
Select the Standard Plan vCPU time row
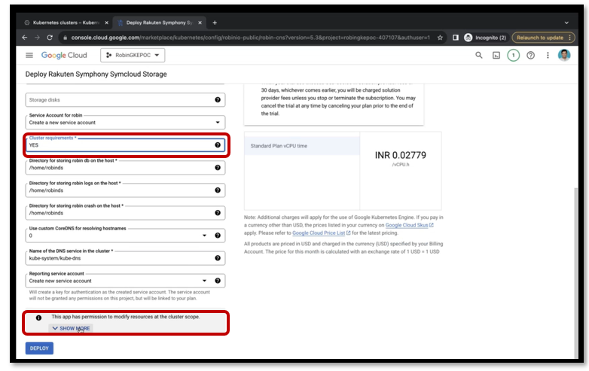tap(302, 146)
